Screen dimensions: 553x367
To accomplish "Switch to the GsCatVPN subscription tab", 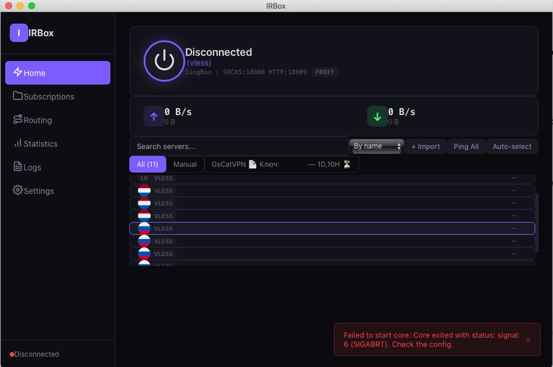I will (x=282, y=164).
